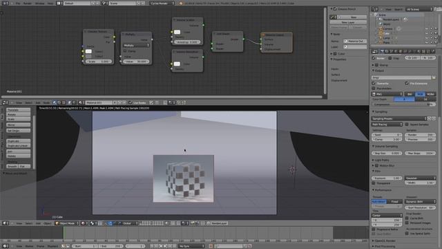This screenshot has width=442, height=249.
Task: Select the shader nodes tree type icon
Action: tap(55, 102)
